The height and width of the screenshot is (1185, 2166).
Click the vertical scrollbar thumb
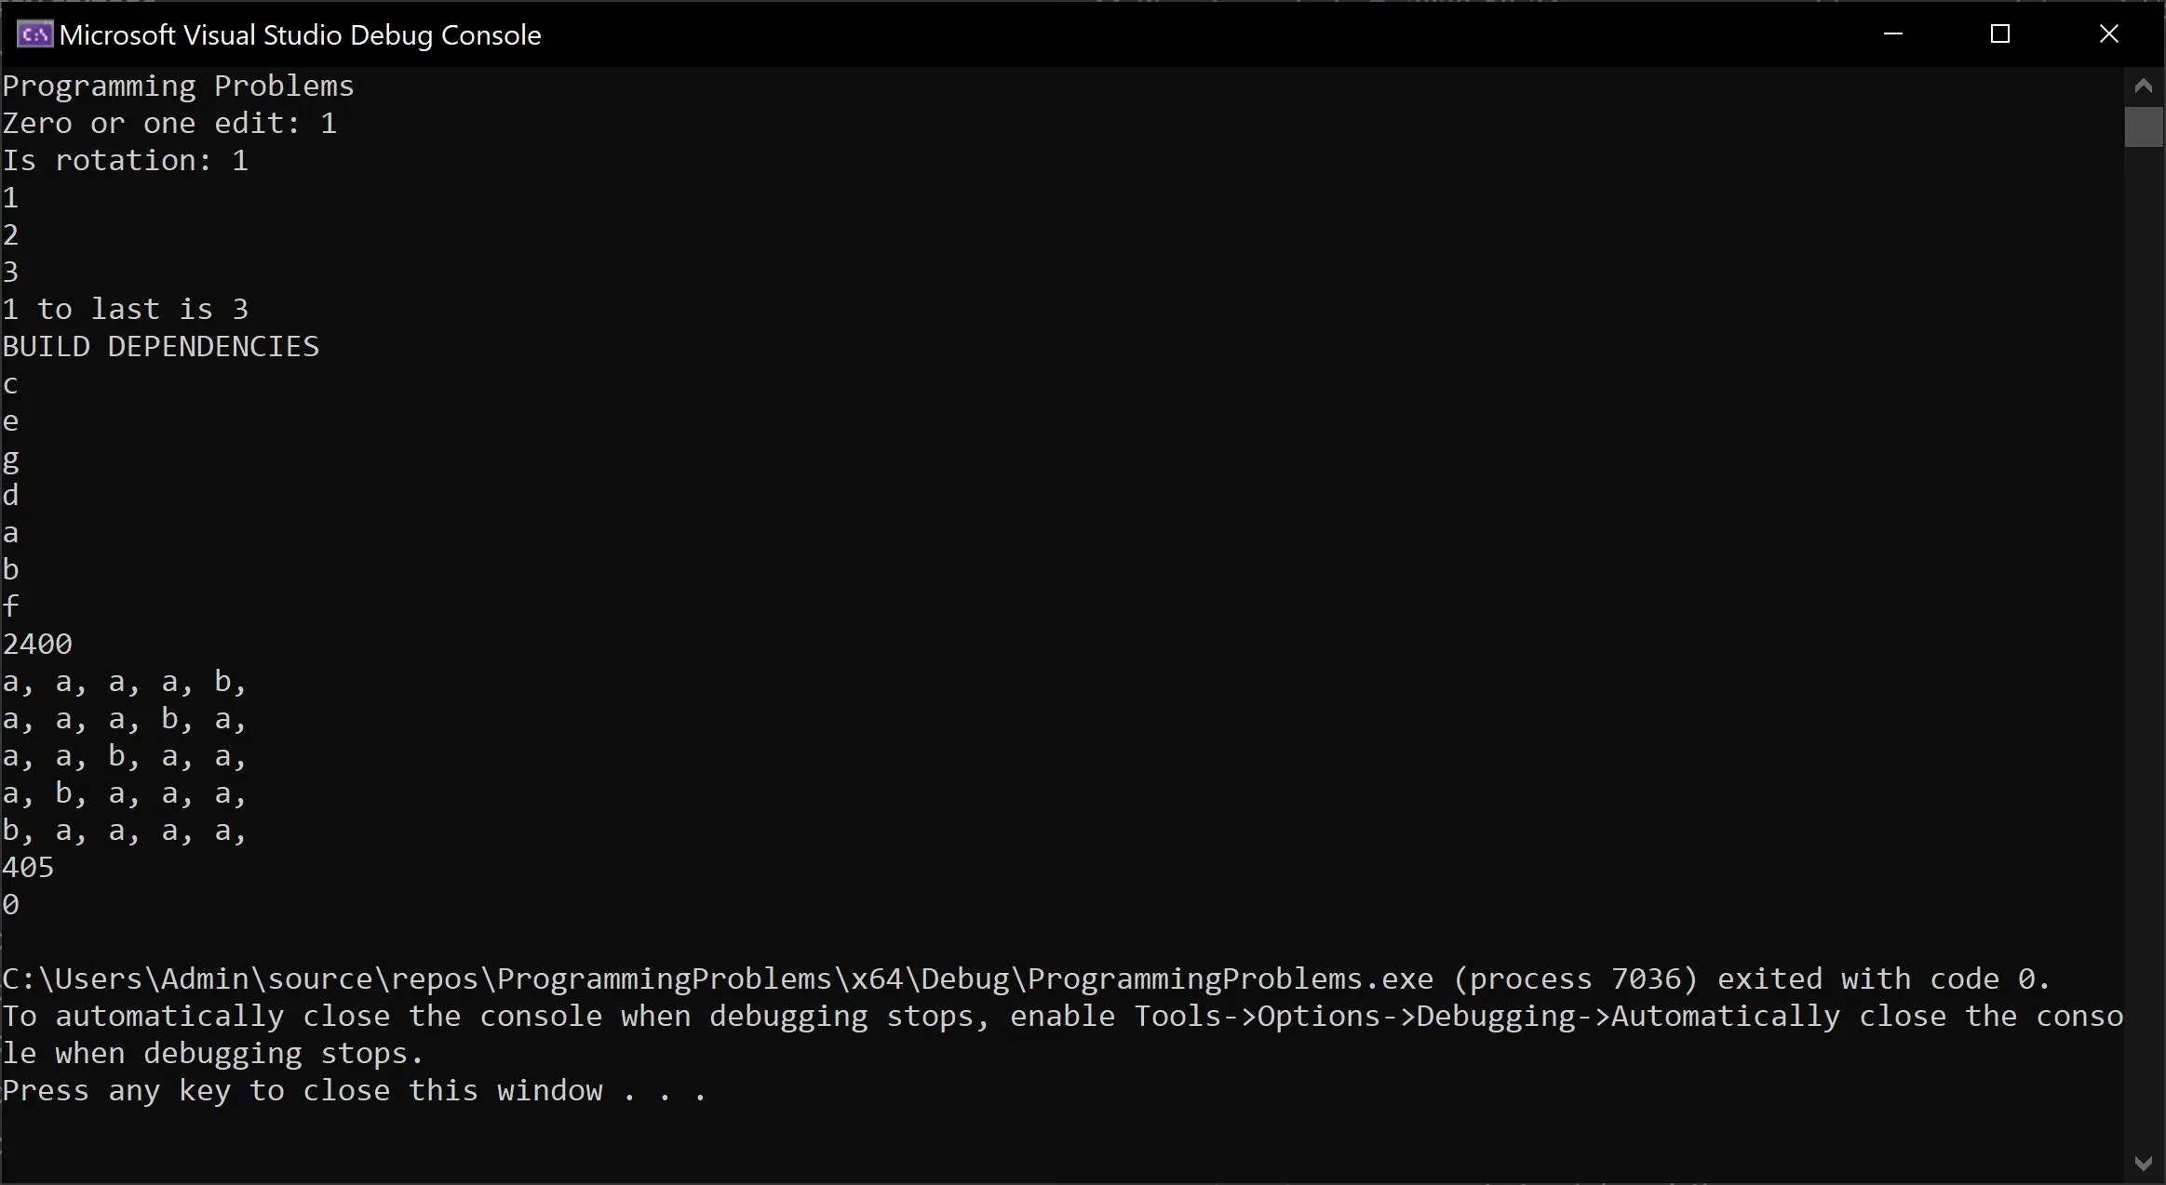2144,126
